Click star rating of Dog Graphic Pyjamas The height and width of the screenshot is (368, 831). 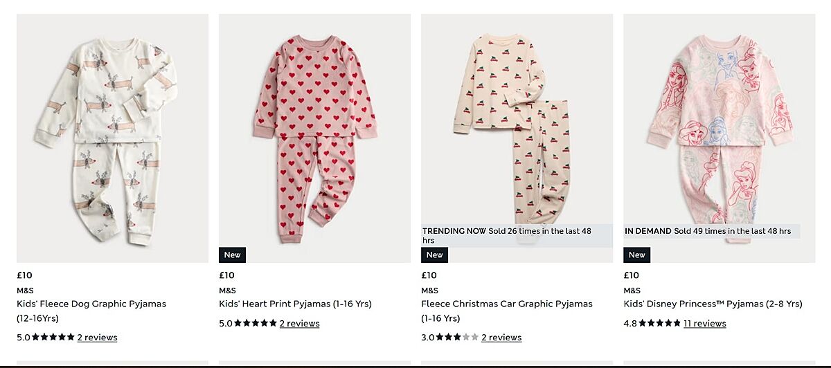point(53,338)
